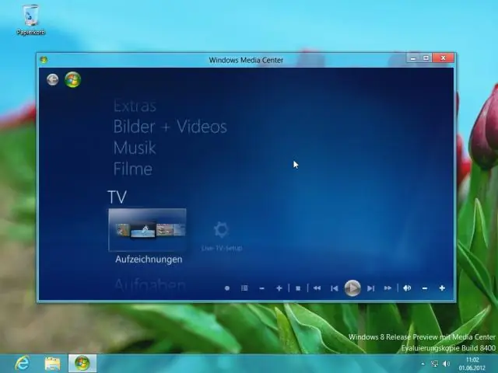Click channel down minus button

pos(261,288)
